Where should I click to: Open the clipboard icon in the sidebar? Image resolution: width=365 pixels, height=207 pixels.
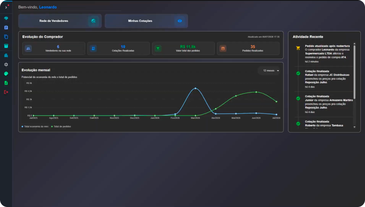(6, 28)
